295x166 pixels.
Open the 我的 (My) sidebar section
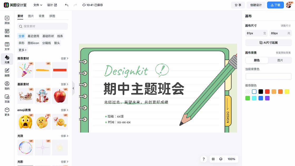click(x=7, y=86)
